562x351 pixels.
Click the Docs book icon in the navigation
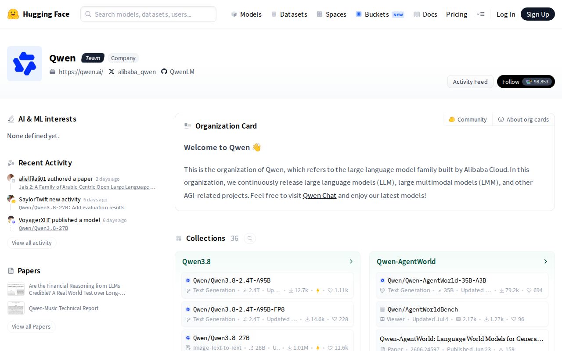tap(417, 14)
